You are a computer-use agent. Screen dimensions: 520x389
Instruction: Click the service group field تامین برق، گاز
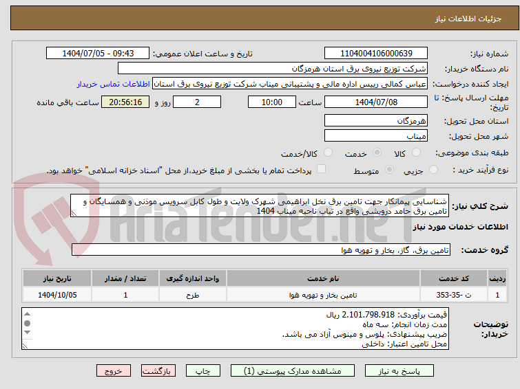(261, 250)
